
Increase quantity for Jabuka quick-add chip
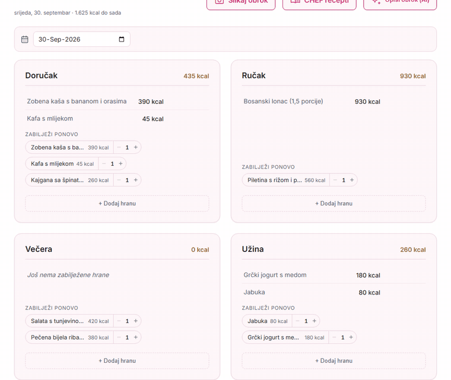coord(315,321)
